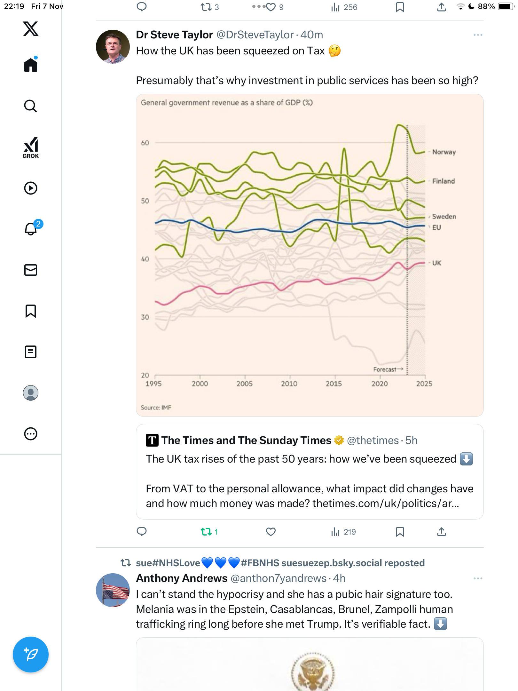Go to the Home feed
The width and height of the screenshot is (518, 691).
pyautogui.click(x=31, y=65)
